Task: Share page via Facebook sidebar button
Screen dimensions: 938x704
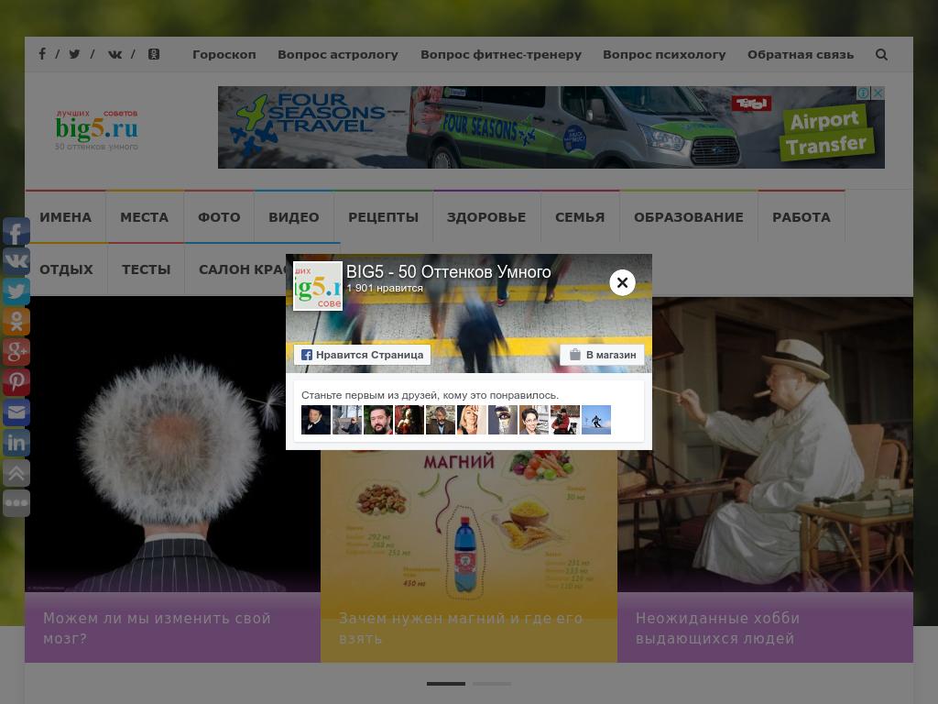Action: pos(16,232)
